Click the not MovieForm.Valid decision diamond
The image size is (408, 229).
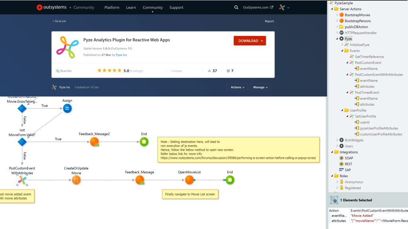[22, 142]
